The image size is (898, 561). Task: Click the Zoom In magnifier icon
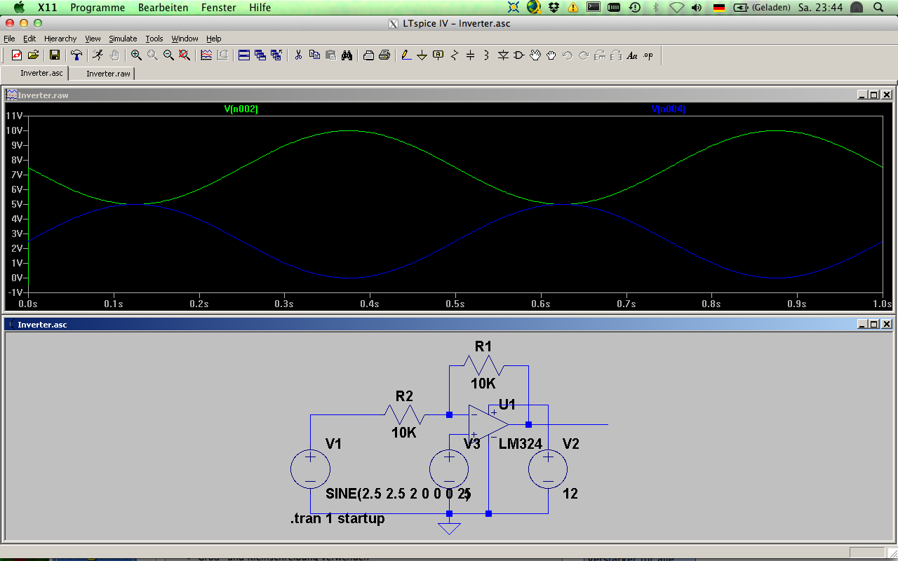[x=136, y=55]
